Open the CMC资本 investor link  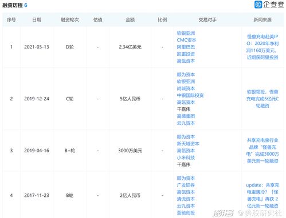186,40
